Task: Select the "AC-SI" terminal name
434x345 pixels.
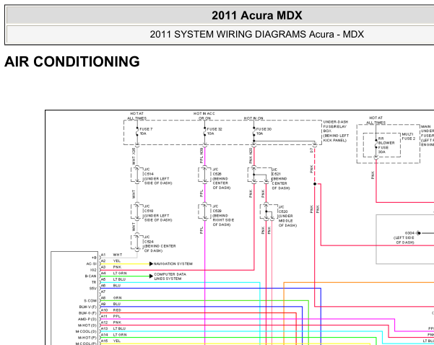Action: [91, 264]
